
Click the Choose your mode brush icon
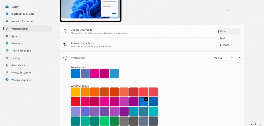pyautogui.click(x=65, y=31)
